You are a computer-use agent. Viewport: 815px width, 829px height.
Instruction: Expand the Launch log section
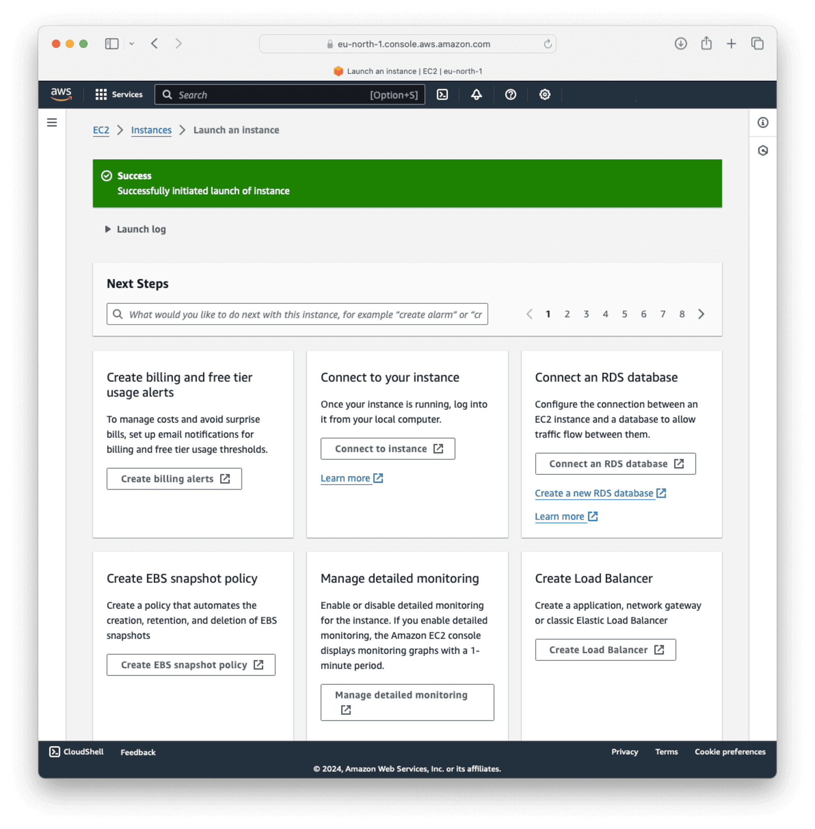click(135, 229)
